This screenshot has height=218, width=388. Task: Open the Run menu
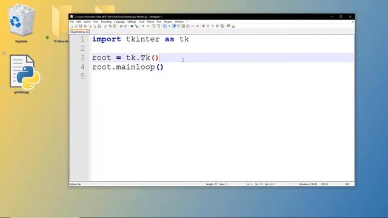pyautogui.click(x=159, y=22)
